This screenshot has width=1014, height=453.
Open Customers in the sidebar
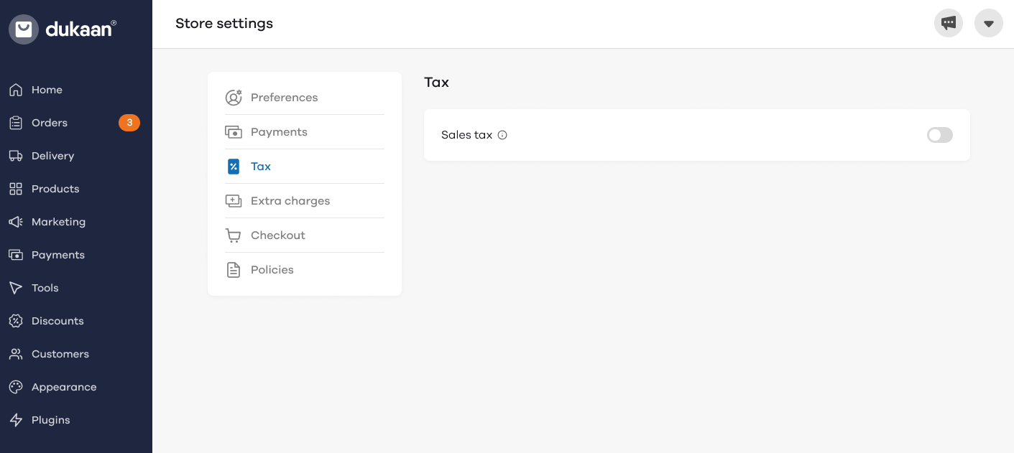[x=60, y=354]
